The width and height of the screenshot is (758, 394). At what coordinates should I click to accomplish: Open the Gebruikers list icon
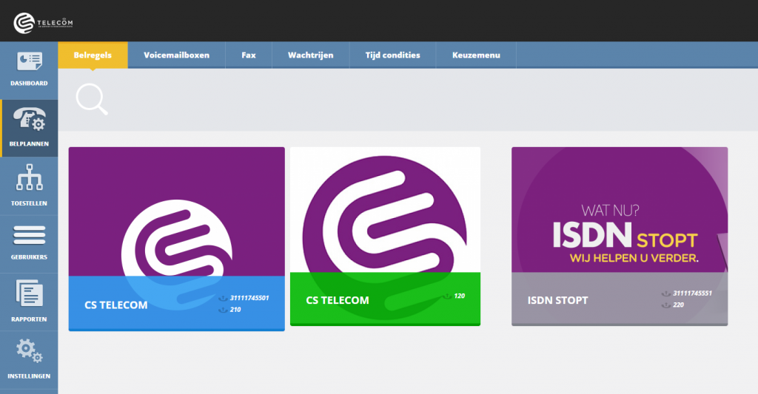pos(30,235)
